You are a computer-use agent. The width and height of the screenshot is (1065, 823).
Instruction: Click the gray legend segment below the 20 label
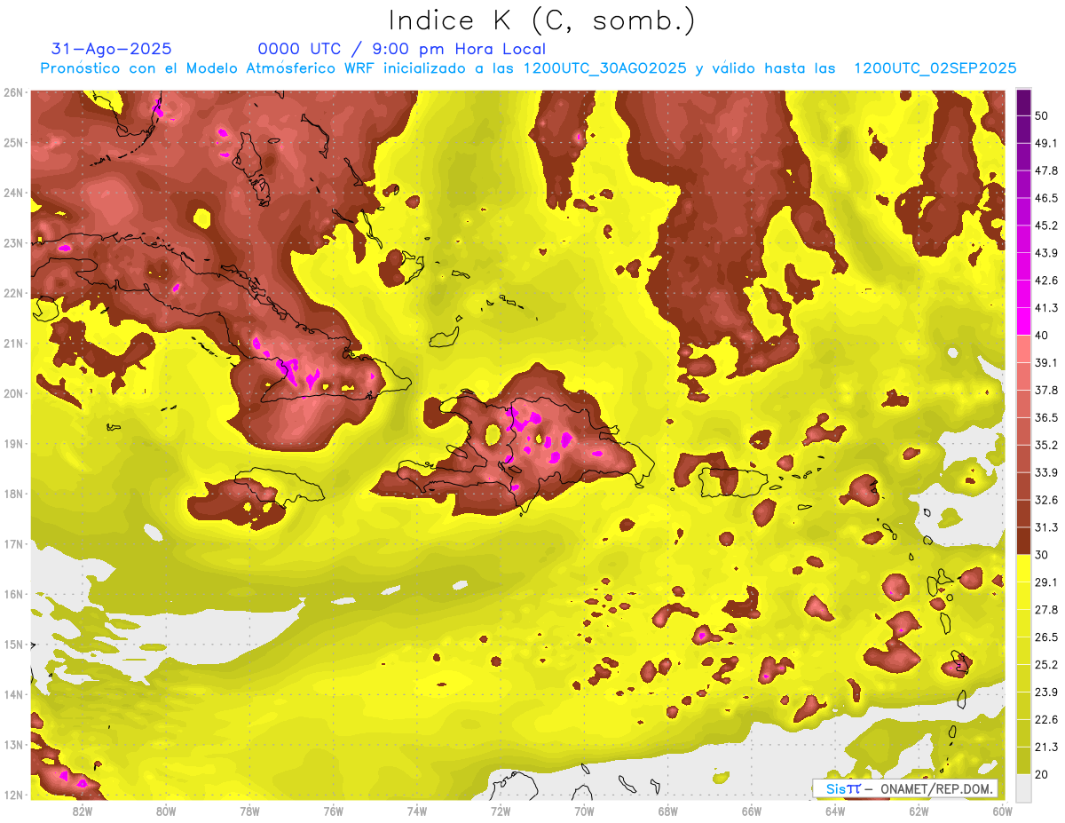pos(1023,787)
